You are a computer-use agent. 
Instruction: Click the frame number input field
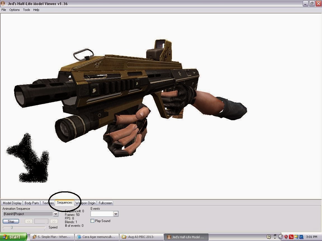click(41, 221)
